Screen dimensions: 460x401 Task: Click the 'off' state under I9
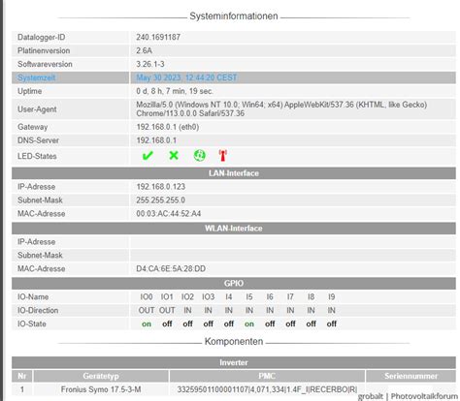point(332,324)
